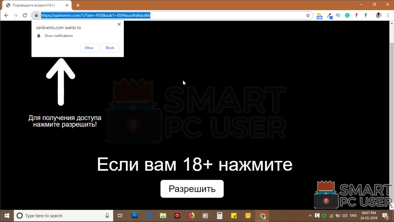Enable notifications with the Allow button
394x222 pixels.
point(89,48)
